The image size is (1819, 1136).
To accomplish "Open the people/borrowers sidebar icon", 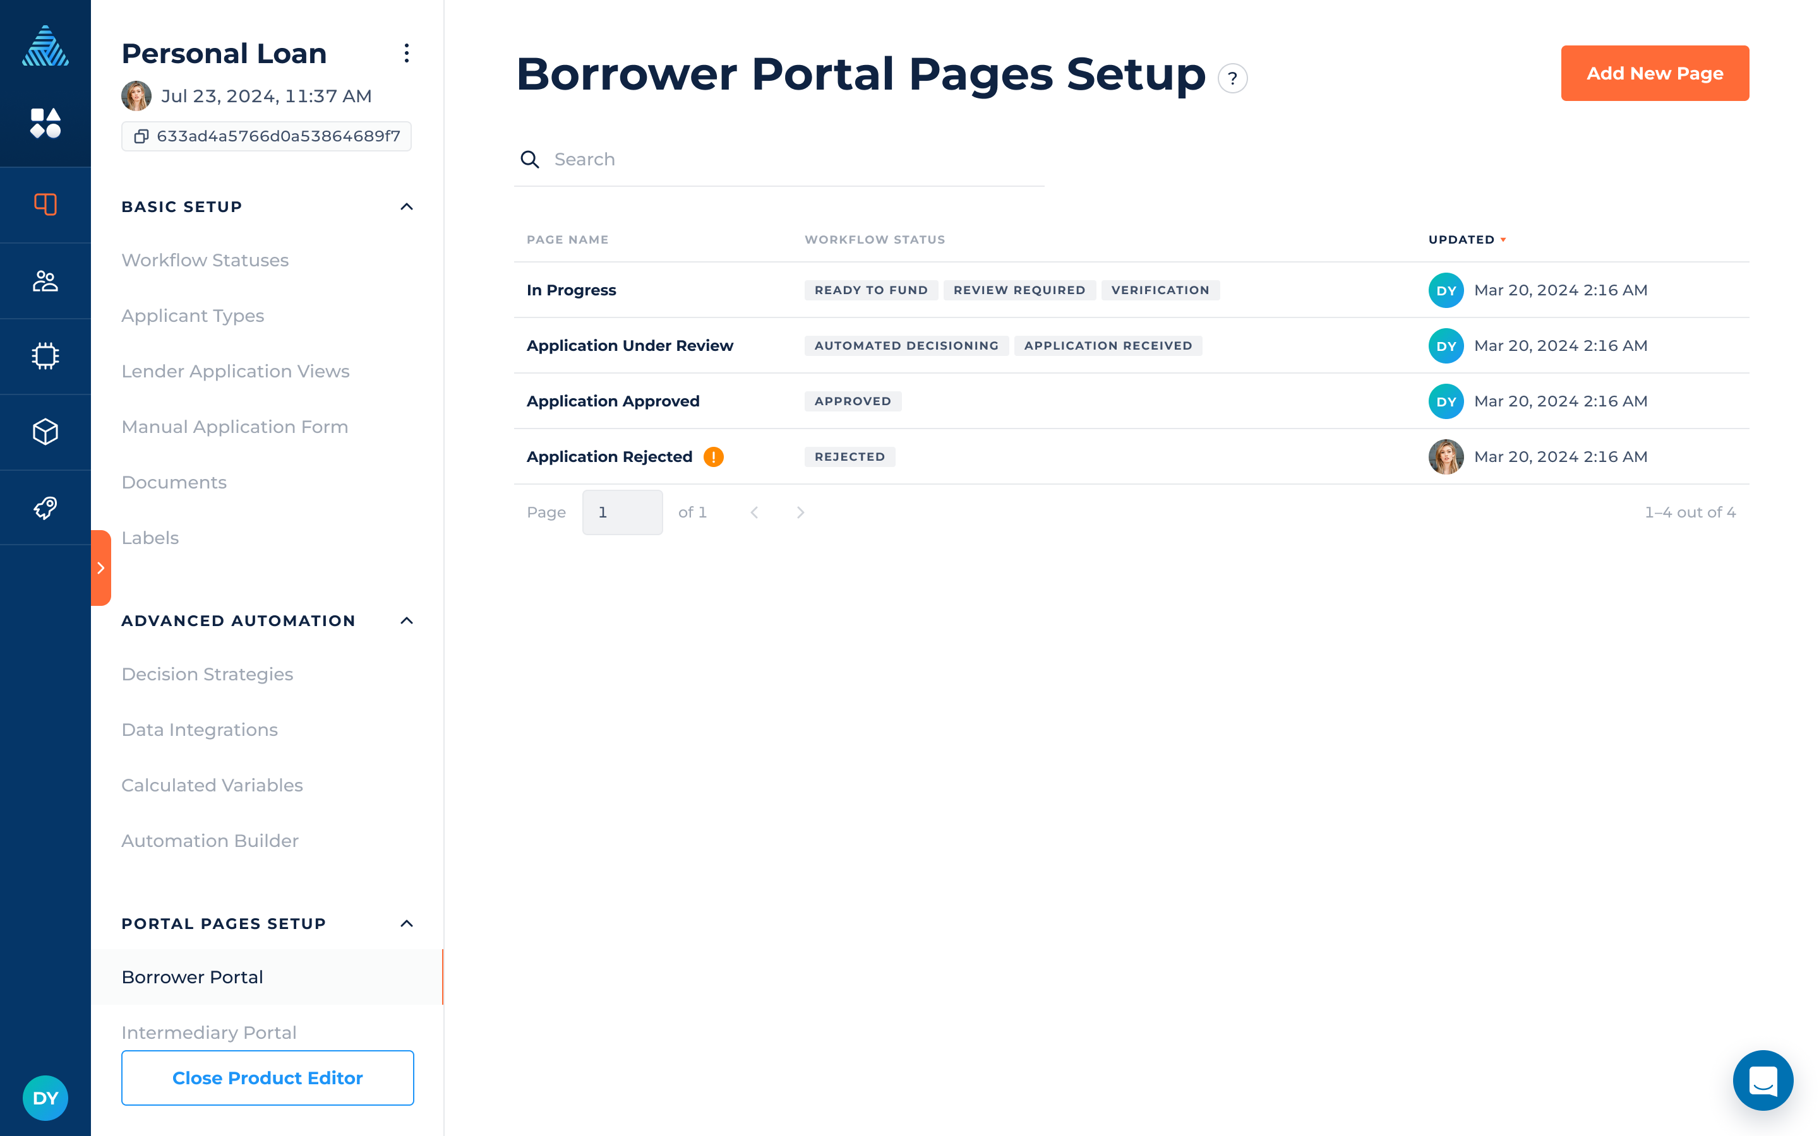I will coord(45,280).
